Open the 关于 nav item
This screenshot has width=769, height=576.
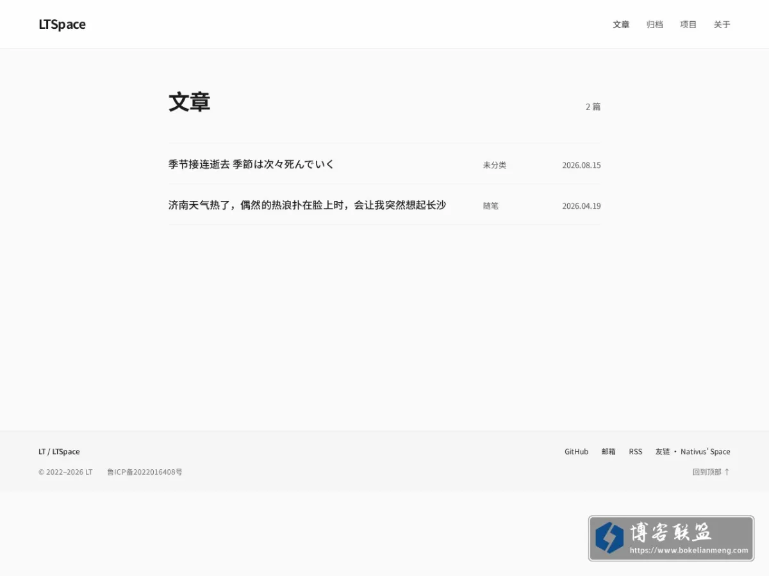[722, 24]
